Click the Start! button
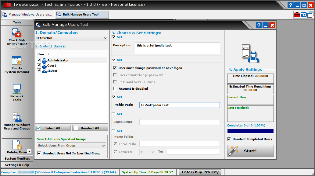This screenshot has width=315, height=176. (250, 151)
